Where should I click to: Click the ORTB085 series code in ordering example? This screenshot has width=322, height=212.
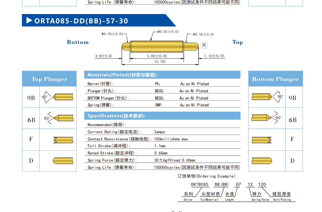click(x=200, y=185)
